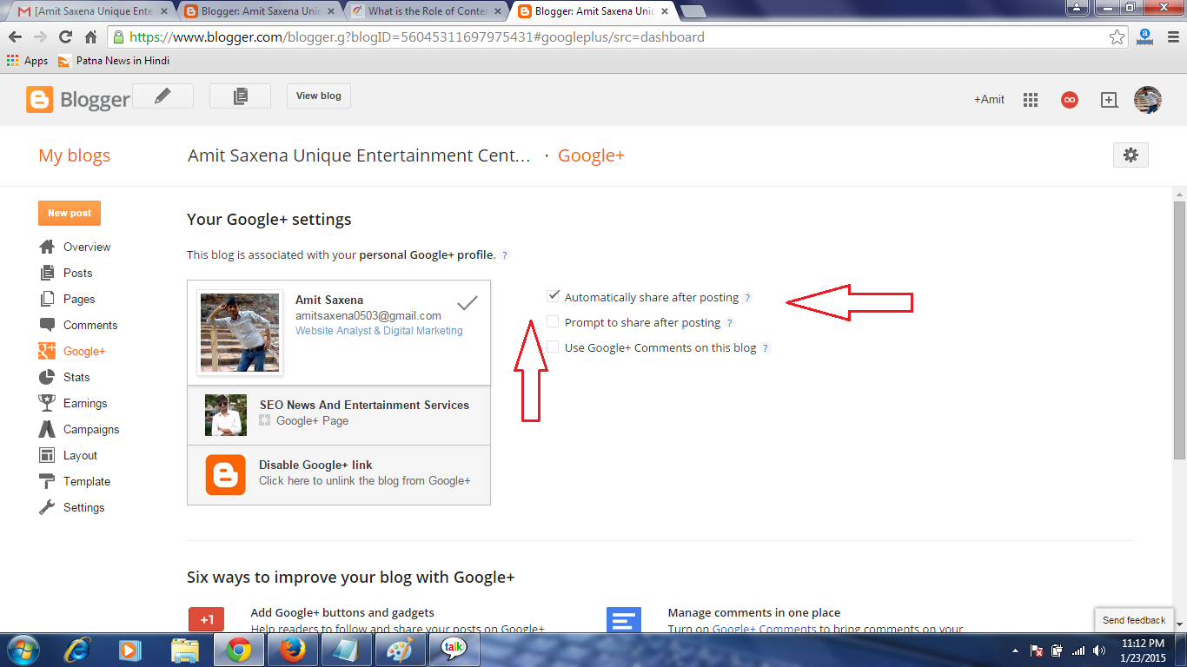1187x667 pixels.
Task: Open the Patna News in Hindi bookmark
Action: click(x=114, y=61)
